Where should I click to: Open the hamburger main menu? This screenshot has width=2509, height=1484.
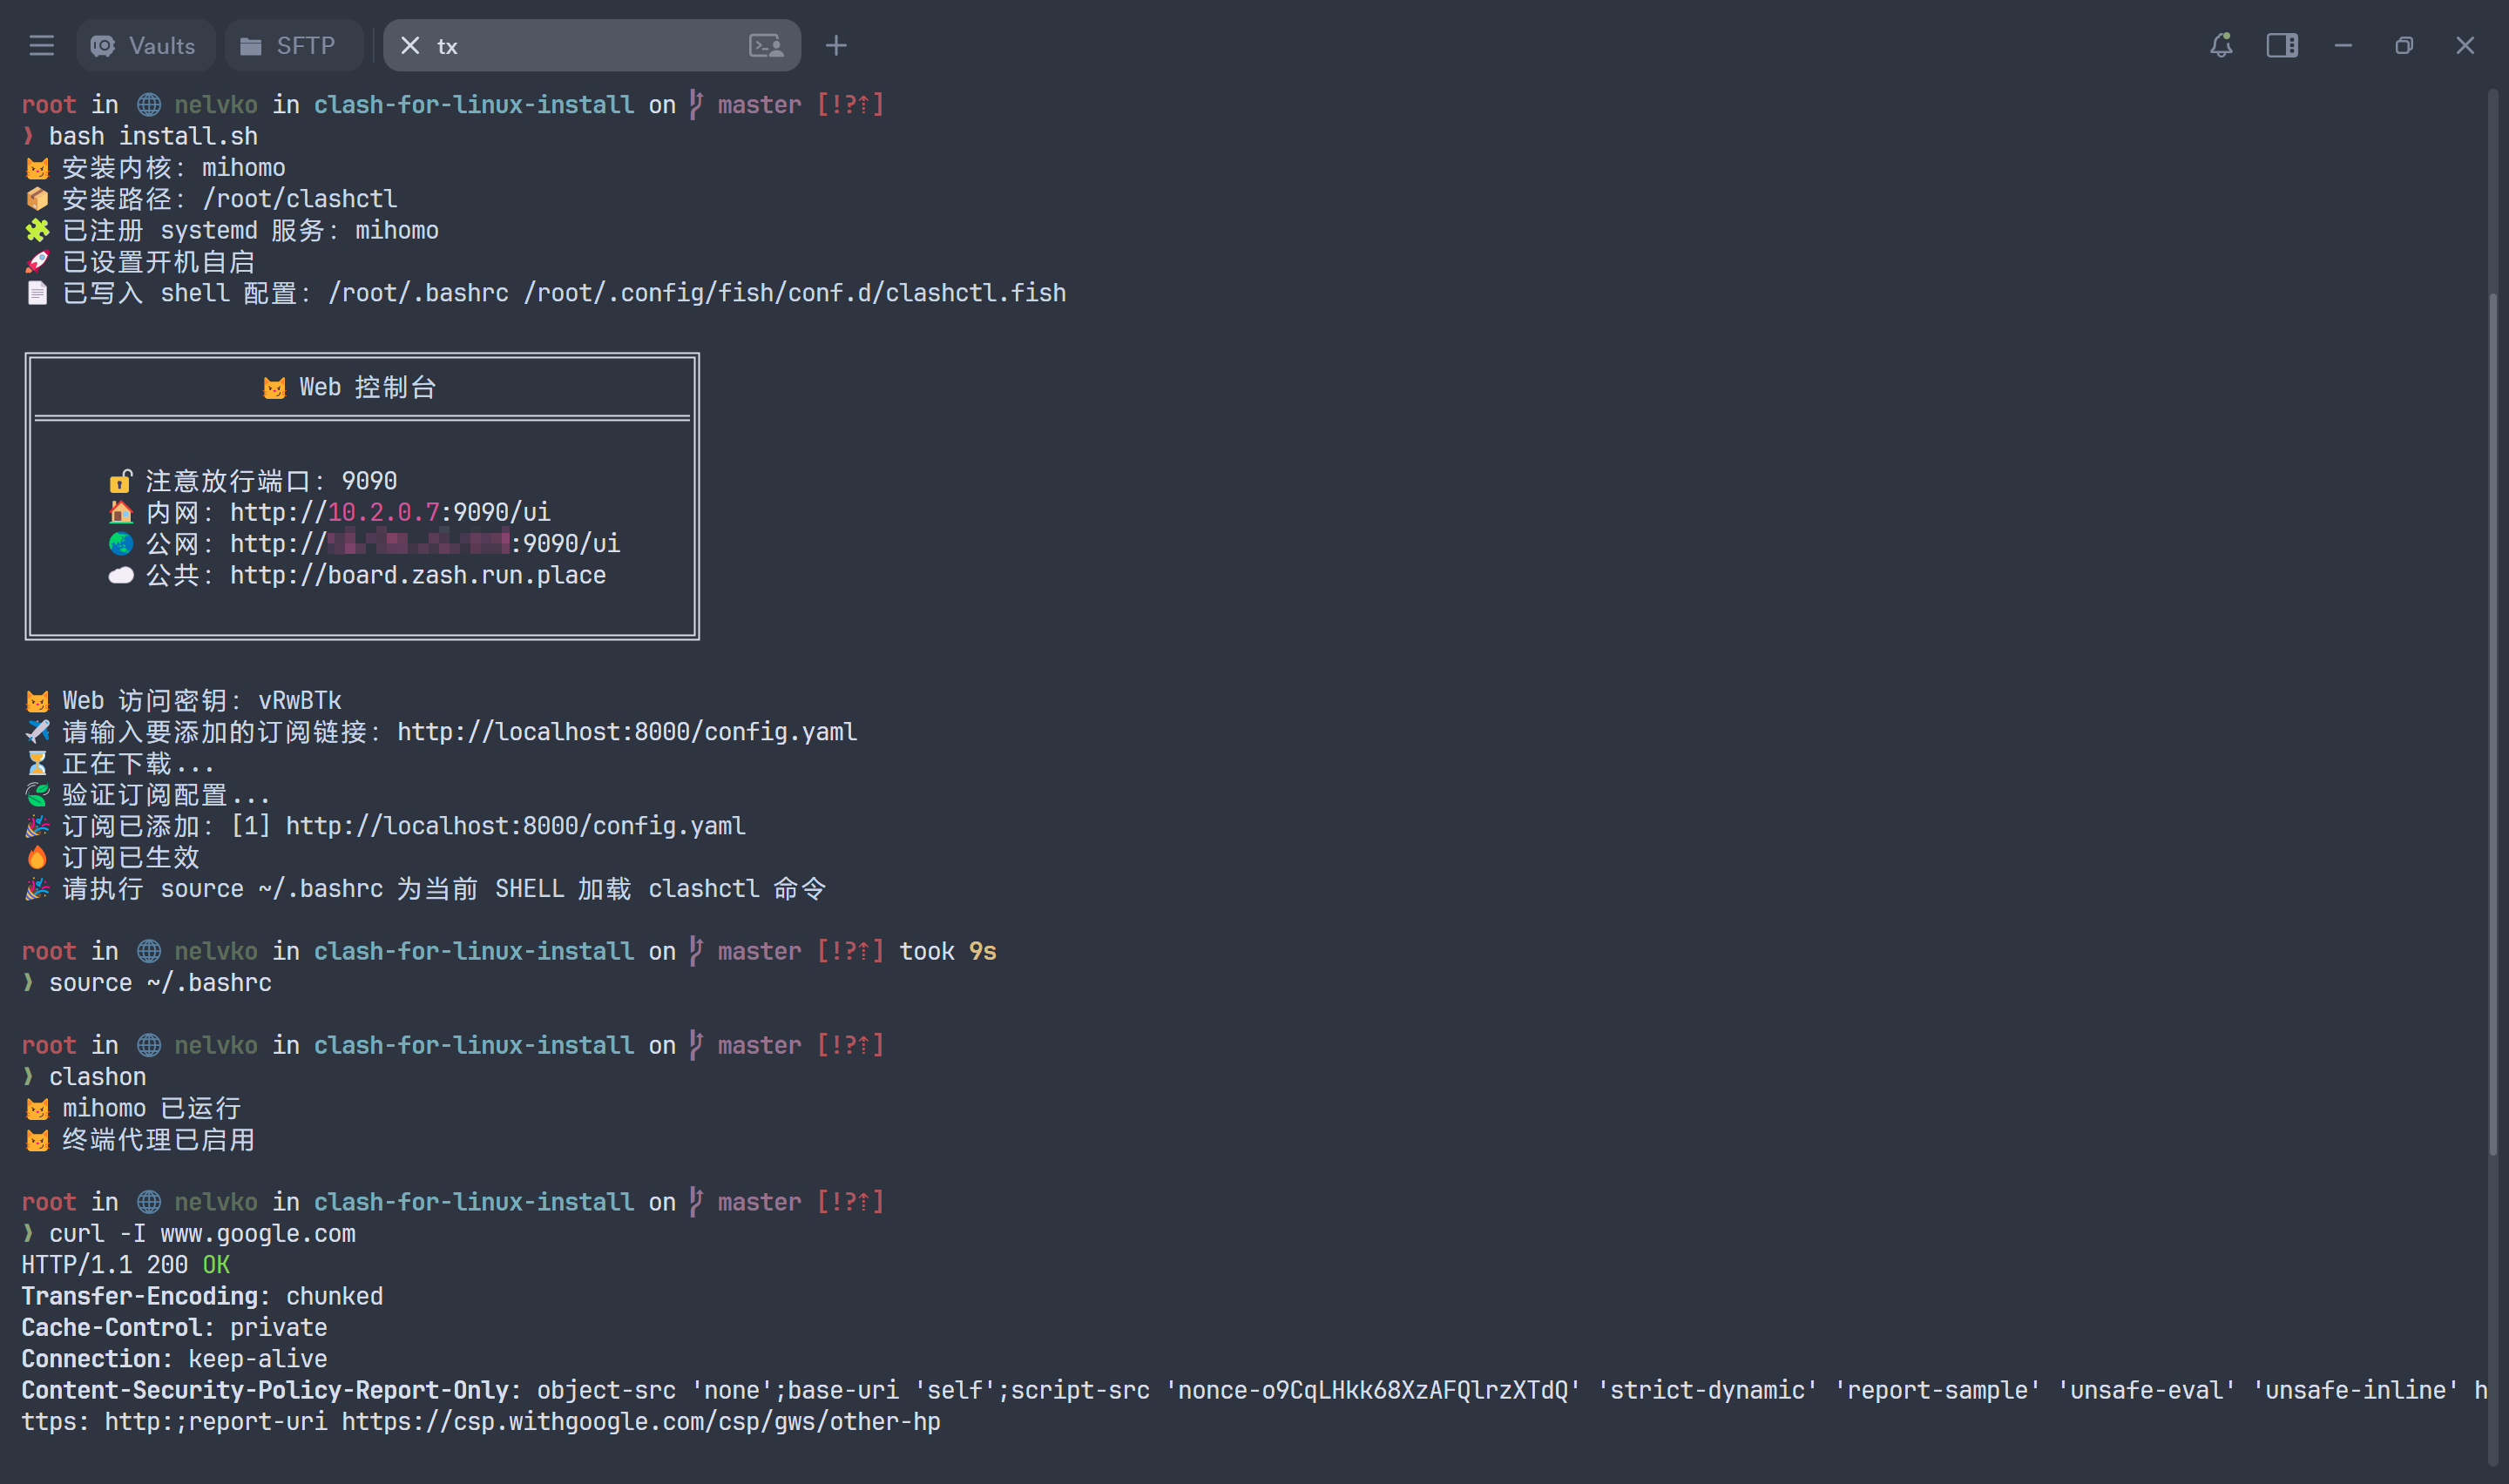click(41, 46)
